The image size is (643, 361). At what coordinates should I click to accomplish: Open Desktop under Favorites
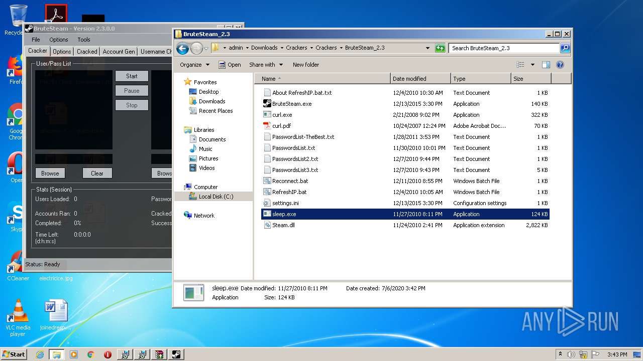tap(208, 92)
